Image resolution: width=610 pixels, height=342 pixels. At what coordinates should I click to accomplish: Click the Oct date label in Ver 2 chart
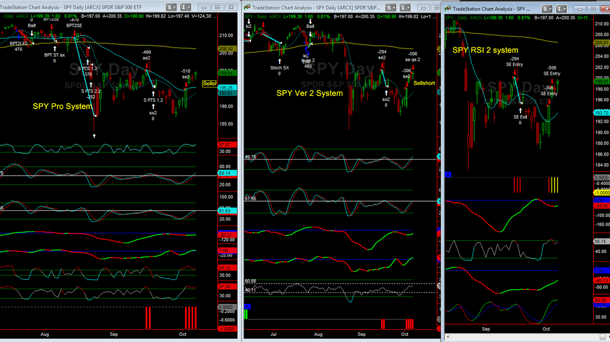coord(405,334)
